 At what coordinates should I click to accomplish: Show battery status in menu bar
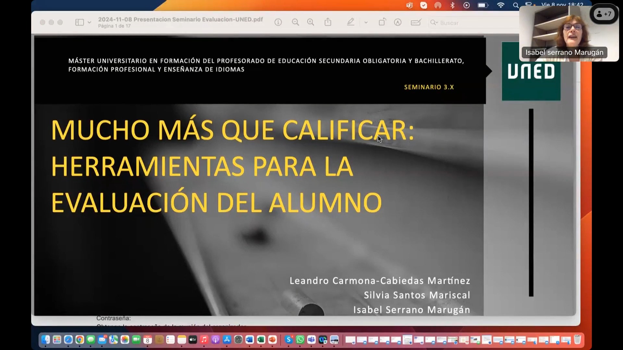483,5
